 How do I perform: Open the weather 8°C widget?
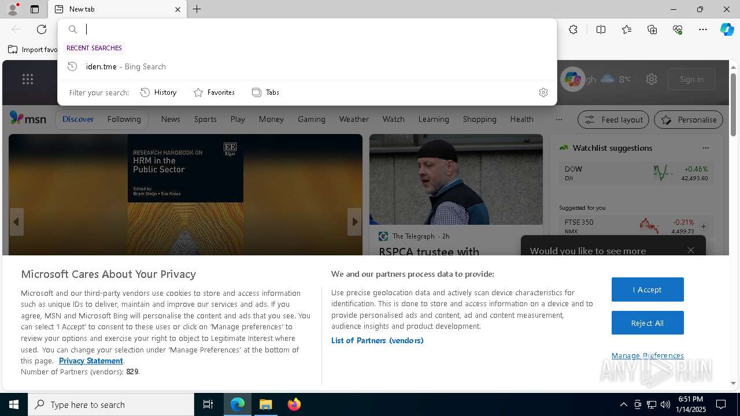point(616,79)
